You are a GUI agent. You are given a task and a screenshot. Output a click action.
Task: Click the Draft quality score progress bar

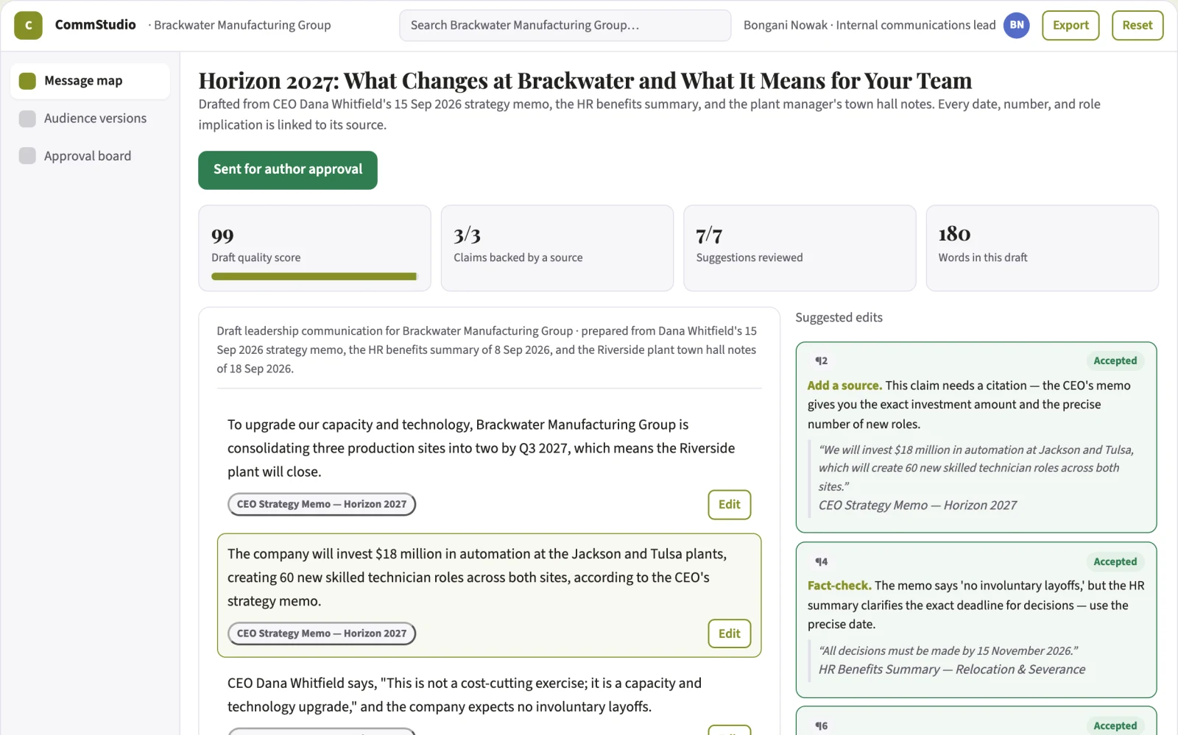[x=314, y=277]
